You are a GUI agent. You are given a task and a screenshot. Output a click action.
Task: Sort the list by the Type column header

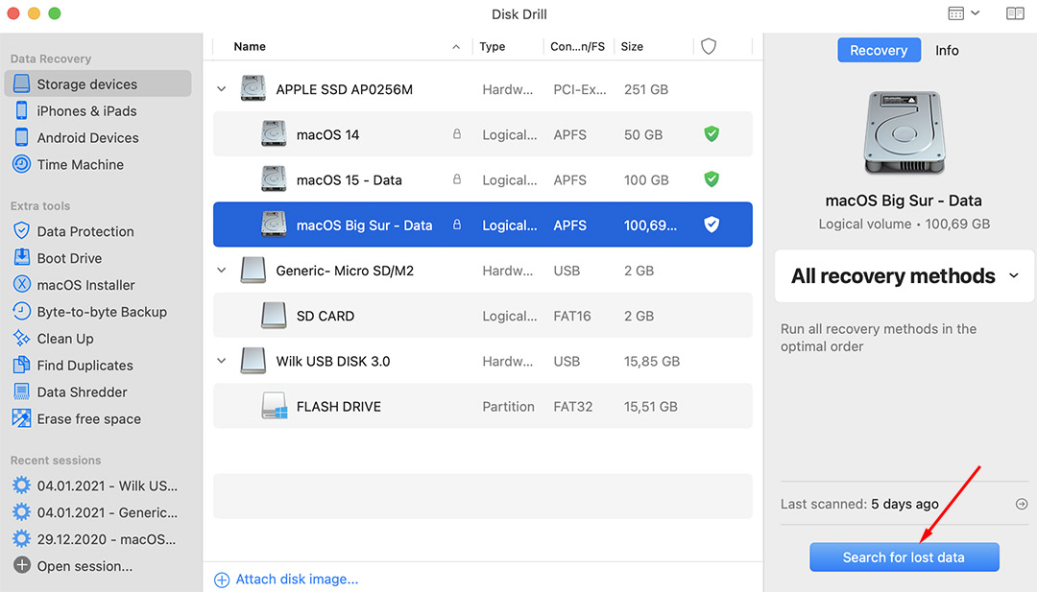pos(492,46)
